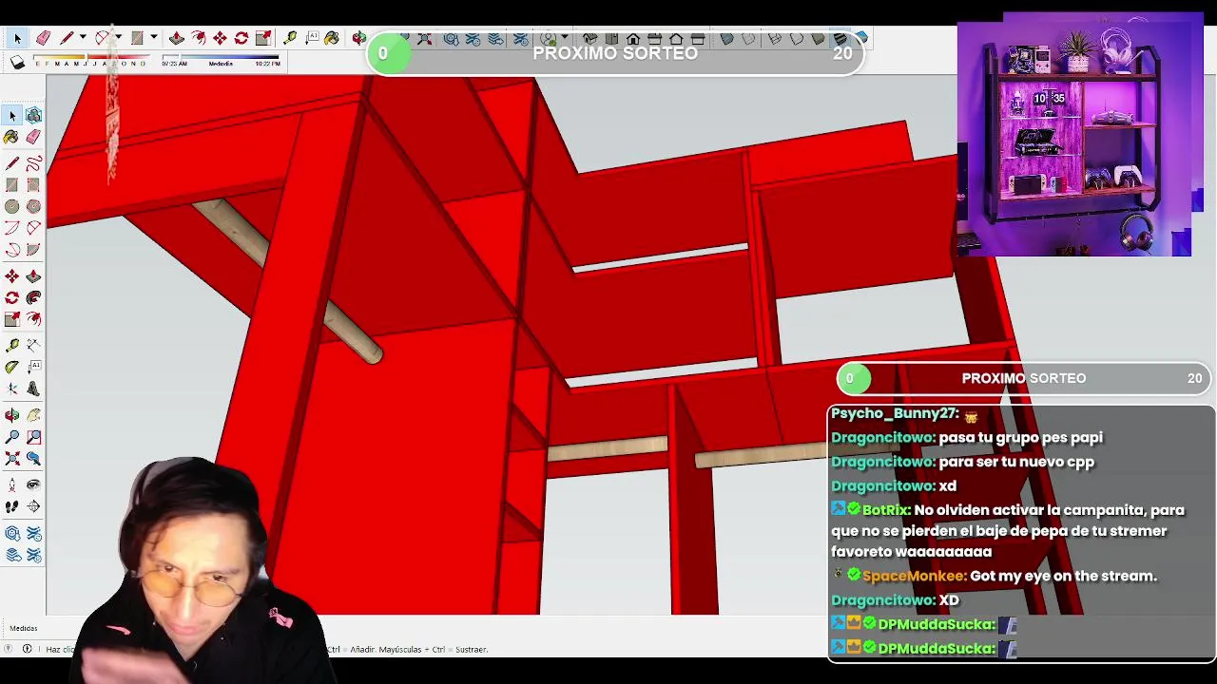Select the Position Camera tool
Image resolution: width=1217 pixels, height=684 pixels.
point(12,484)
